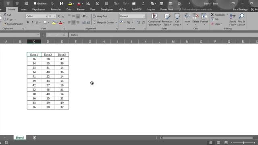Open the Merge & Center dropdown arrow
This screenshot has height=145, width=258.
[x=116, y=23]
